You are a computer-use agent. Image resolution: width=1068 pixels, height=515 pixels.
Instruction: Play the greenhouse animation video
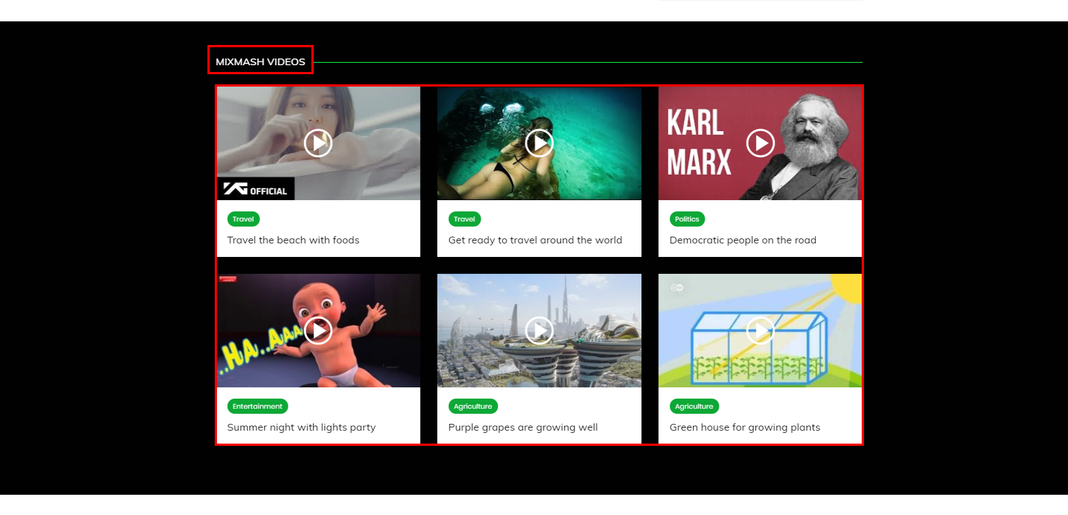coord(761,331)
